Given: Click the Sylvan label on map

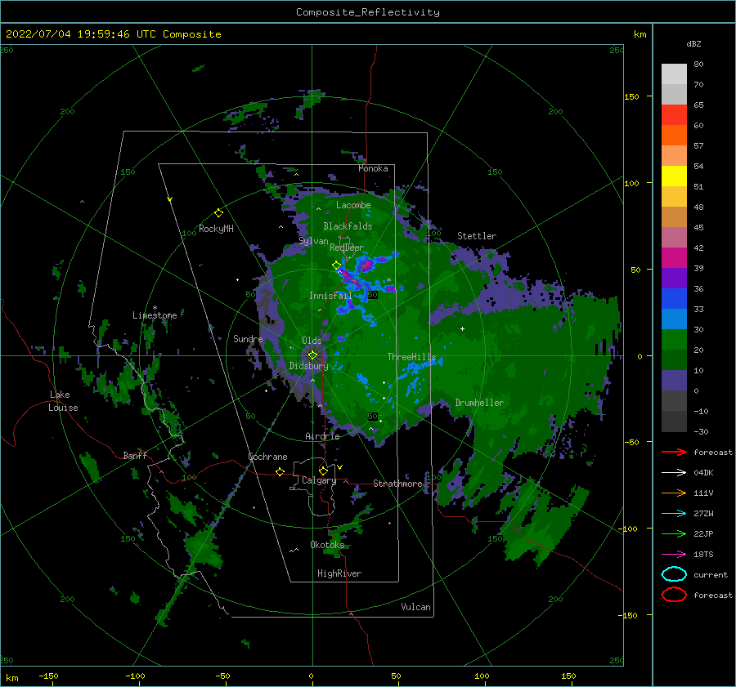Looking at the screenshot, I should [313, 241].
